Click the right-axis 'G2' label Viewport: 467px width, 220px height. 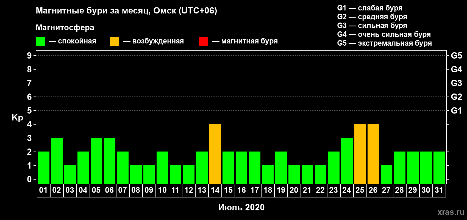coord(457,97)
